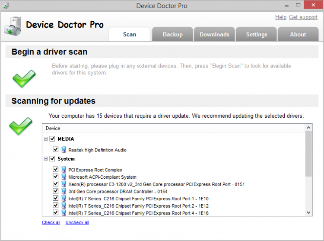Select the Realtek High Definition Audio row

(x=97, y=150)
